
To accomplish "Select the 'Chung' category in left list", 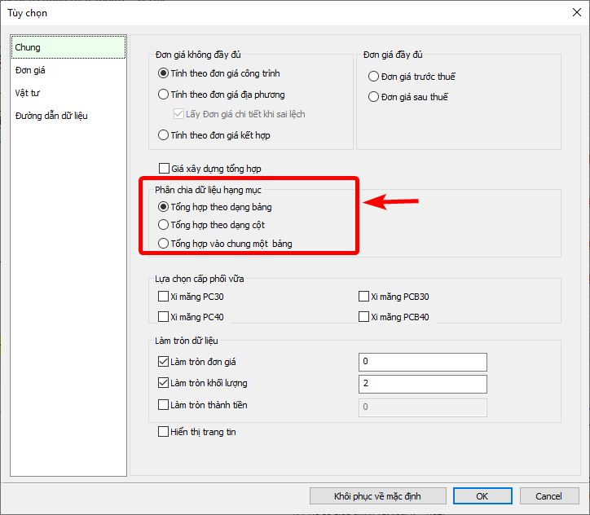I will (x=28, y=48).
